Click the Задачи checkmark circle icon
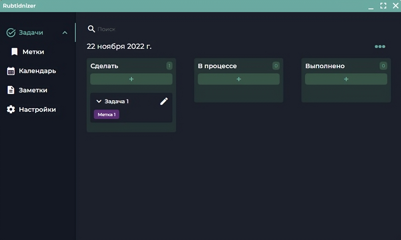 [11, 32]
